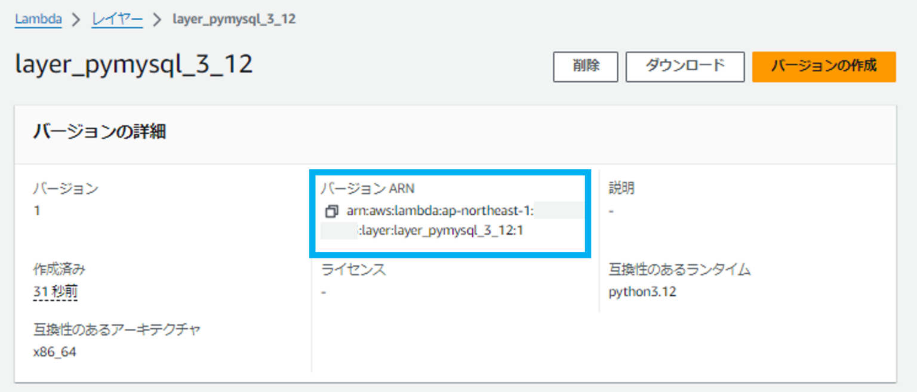Click the orange バージョンの作成 button

point(824,66)
